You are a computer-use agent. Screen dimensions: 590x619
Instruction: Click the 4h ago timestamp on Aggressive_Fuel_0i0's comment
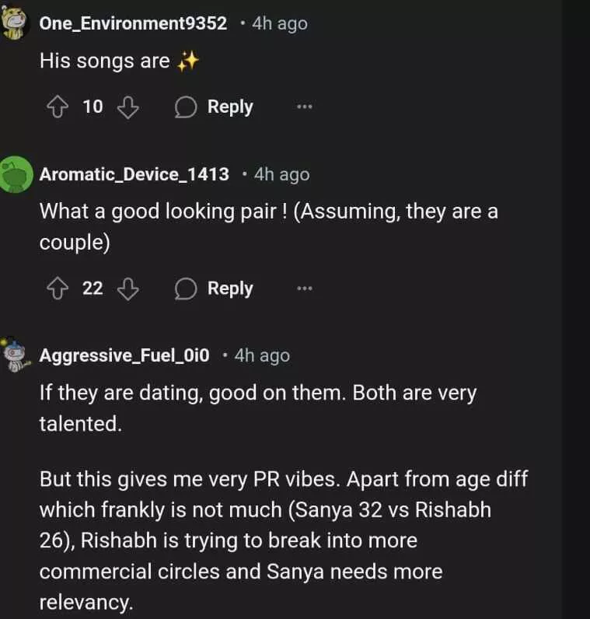(x=262, y=355)
